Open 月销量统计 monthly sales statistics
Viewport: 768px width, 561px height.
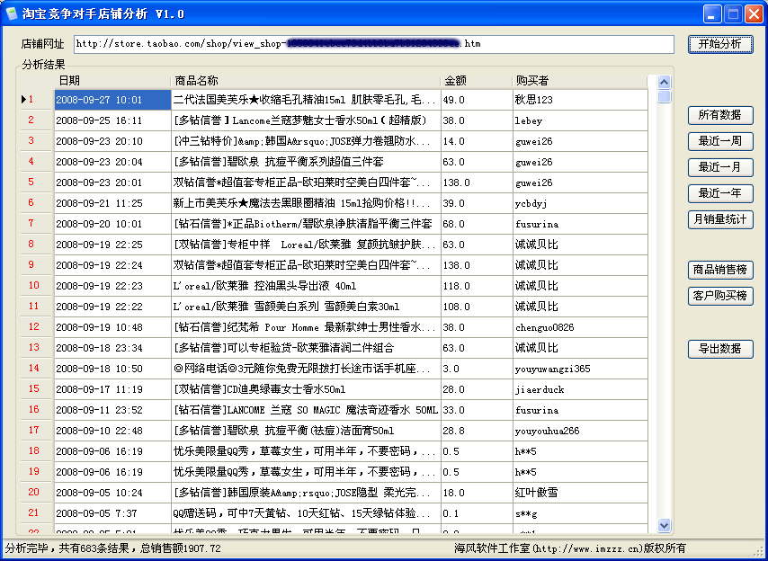pyautogui.click(x=719, y=219)
